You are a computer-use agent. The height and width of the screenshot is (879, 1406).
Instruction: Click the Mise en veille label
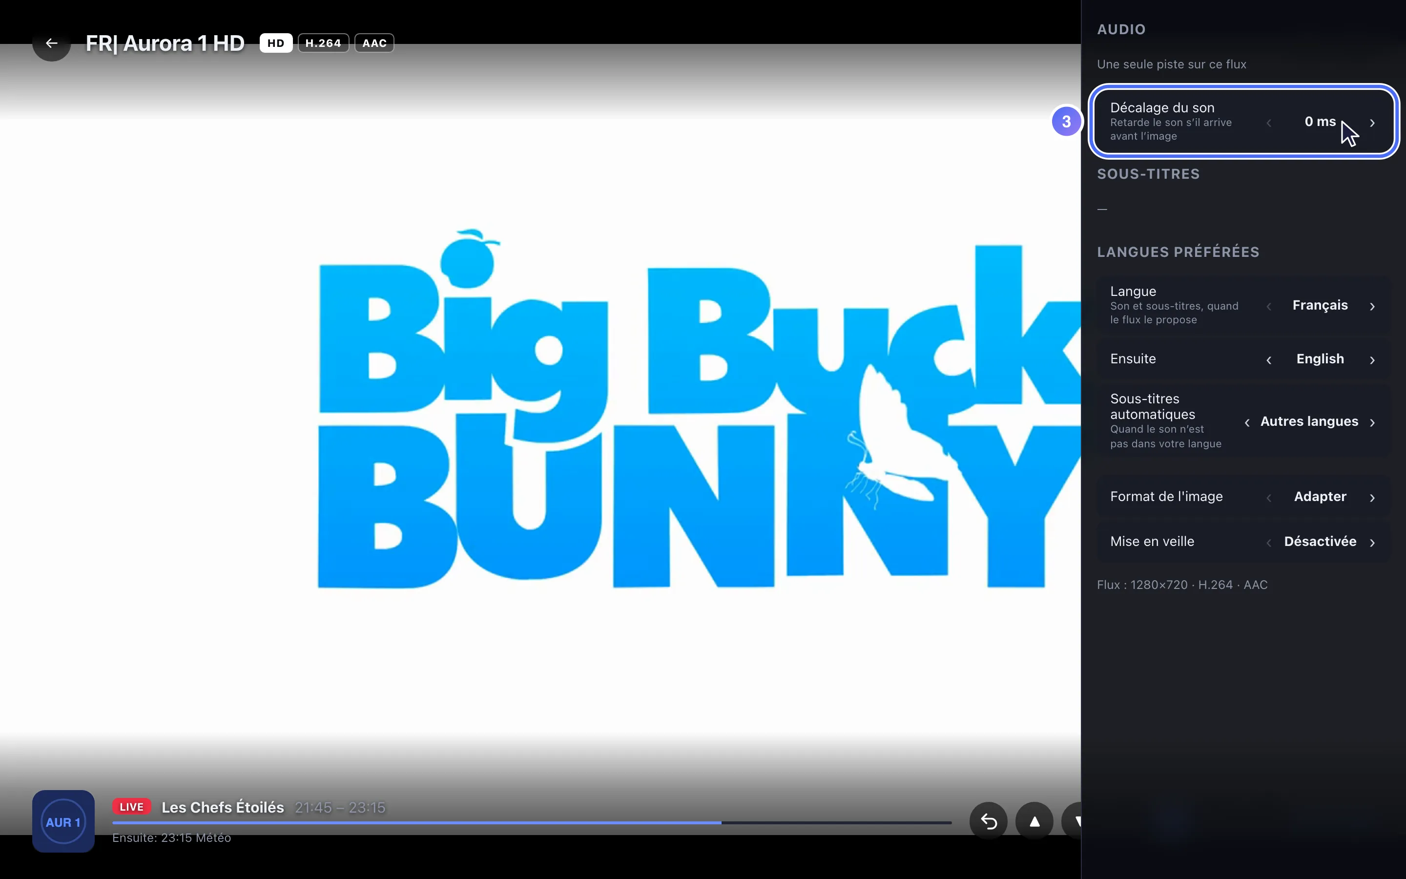1152,541
